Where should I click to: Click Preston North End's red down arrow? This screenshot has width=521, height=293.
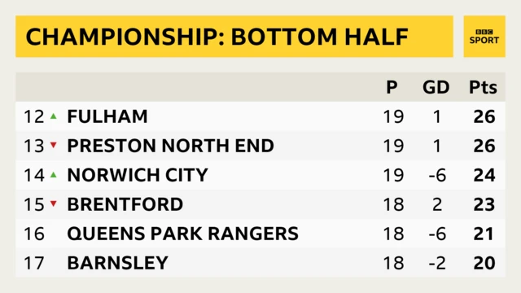click(x=54, y=145)
